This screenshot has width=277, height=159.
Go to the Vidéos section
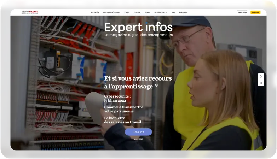(x=147, y=12)
